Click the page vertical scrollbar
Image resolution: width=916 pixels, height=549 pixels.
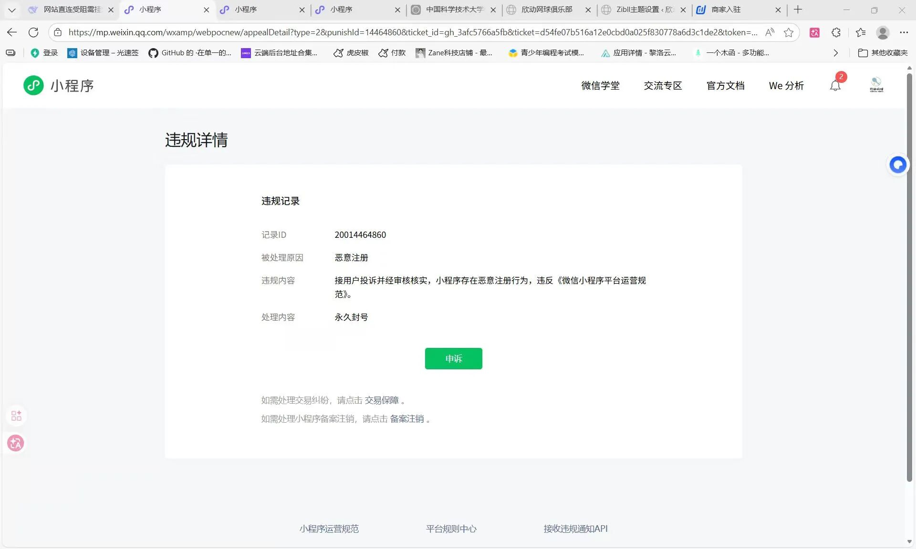coord(909,276)
